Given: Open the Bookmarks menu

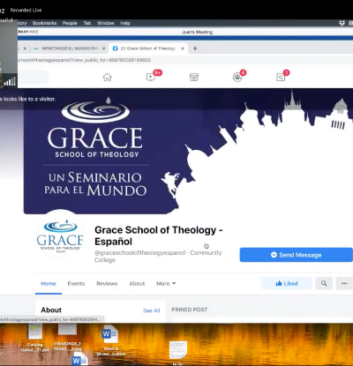Looking at the screenshot, I should [44, 23].
